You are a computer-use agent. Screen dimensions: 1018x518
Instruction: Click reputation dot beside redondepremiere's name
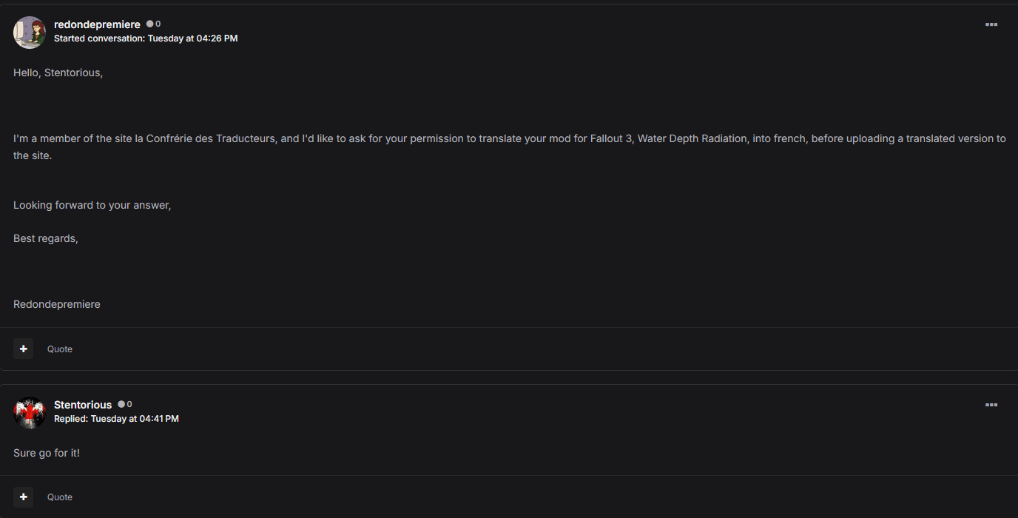click(150, 24)
